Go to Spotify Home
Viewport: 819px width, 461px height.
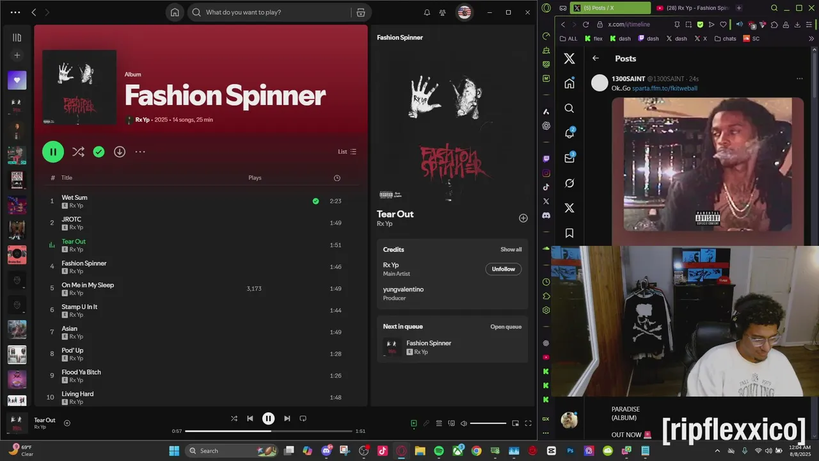click(x=175, y=12)
